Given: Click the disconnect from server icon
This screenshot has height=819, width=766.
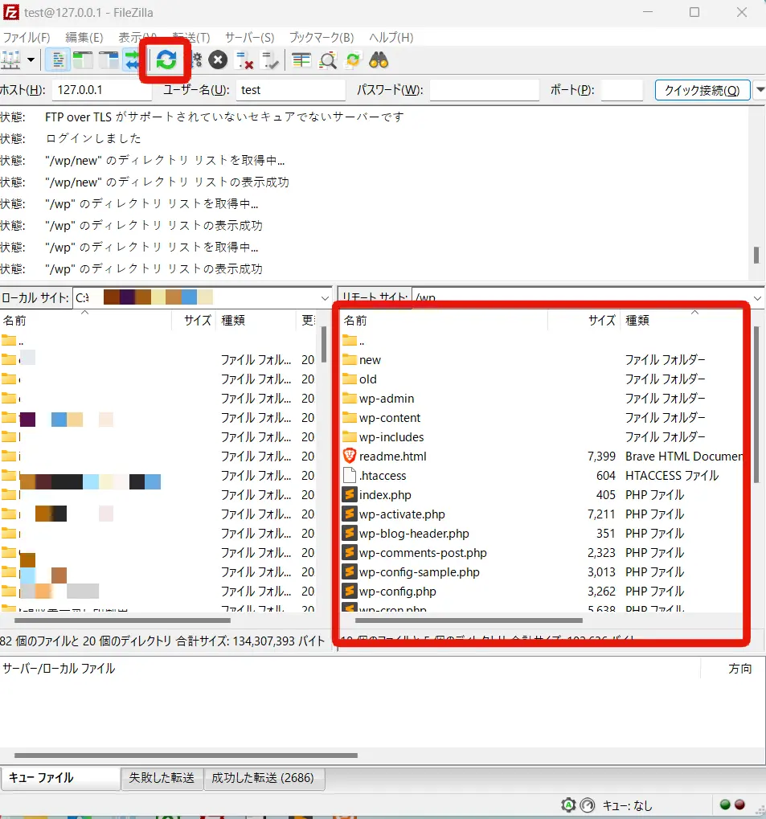Looking at the screenshot, I should coord(244,59).
